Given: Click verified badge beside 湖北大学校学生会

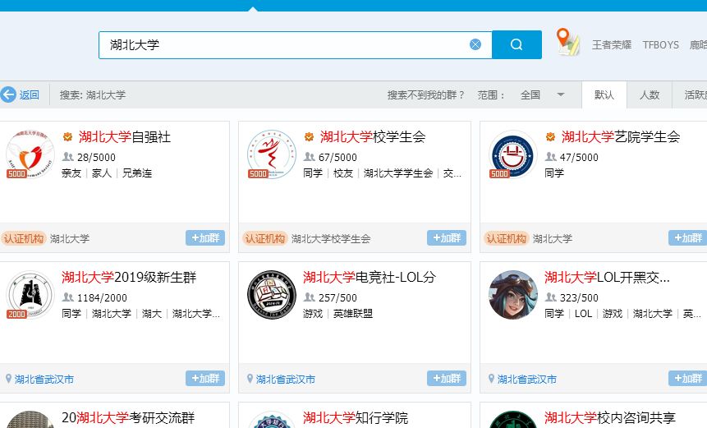Looking at the screenshot, I should [309, 136].
